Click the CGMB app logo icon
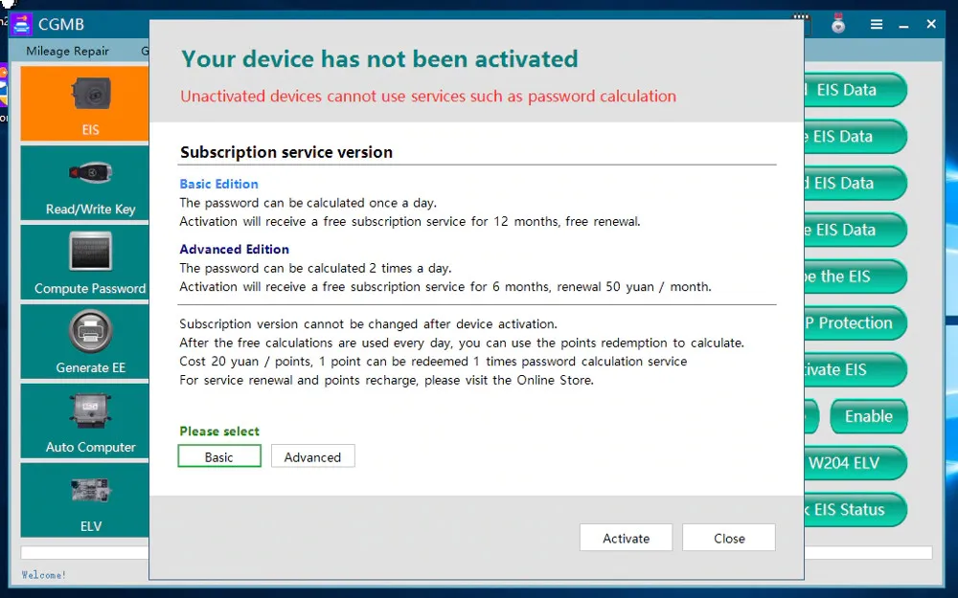The width and height of the screenshot is (958, 598). coord(22,25)
